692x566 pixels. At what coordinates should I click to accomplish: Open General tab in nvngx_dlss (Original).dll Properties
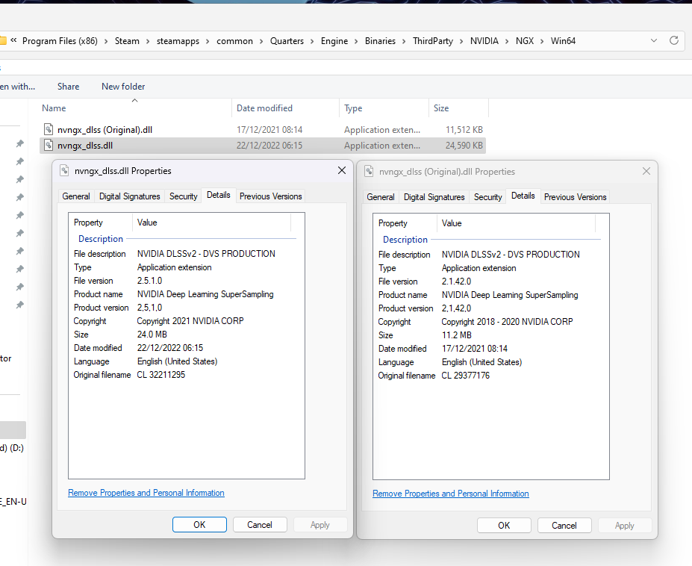tap(381, 197)
